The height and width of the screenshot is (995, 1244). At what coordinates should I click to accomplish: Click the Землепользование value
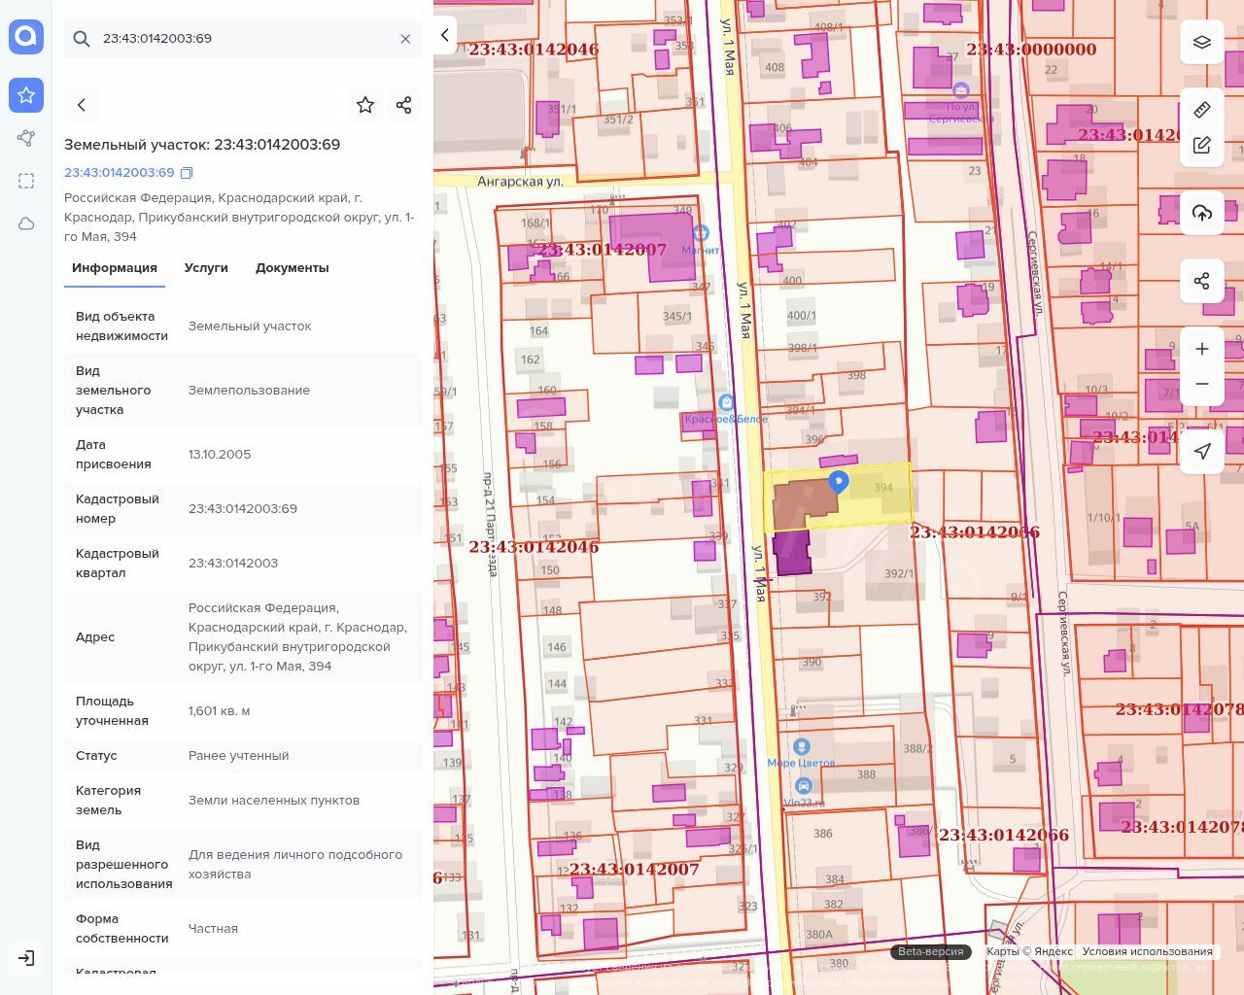249,390
